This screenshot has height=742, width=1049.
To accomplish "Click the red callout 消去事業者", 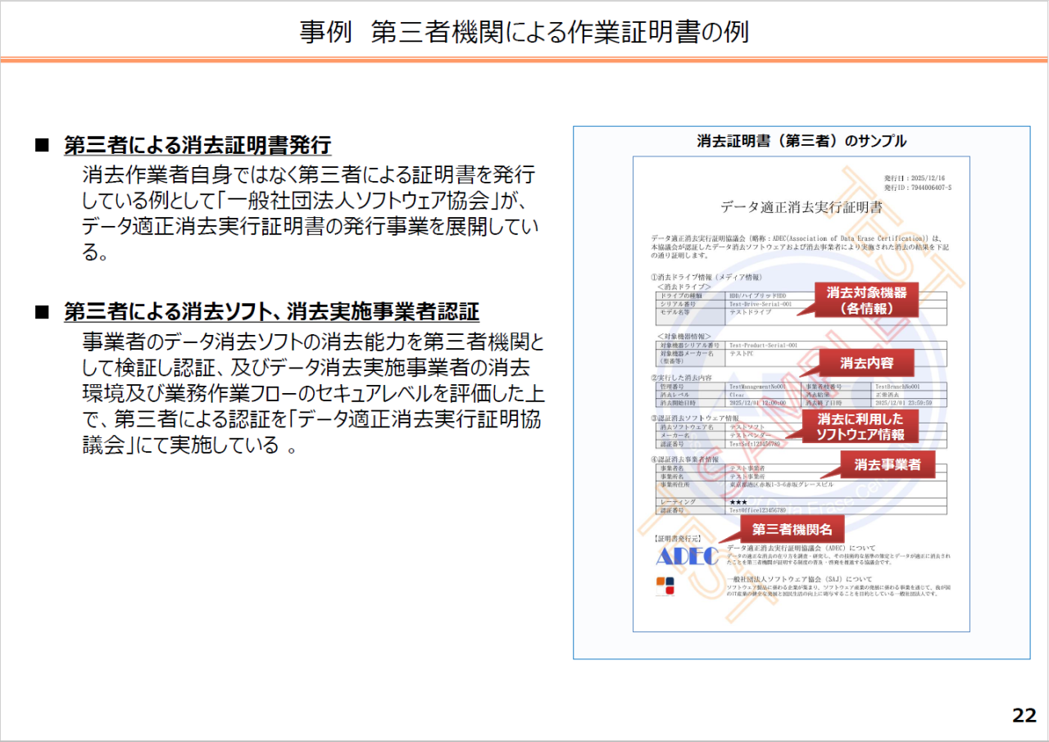I will click(888, 464).
